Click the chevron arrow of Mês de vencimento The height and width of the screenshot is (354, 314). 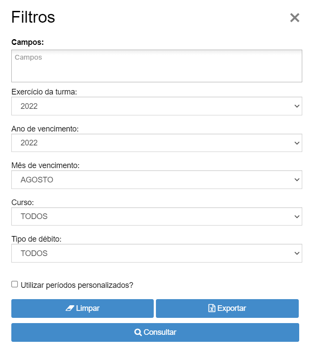point(297,180)
